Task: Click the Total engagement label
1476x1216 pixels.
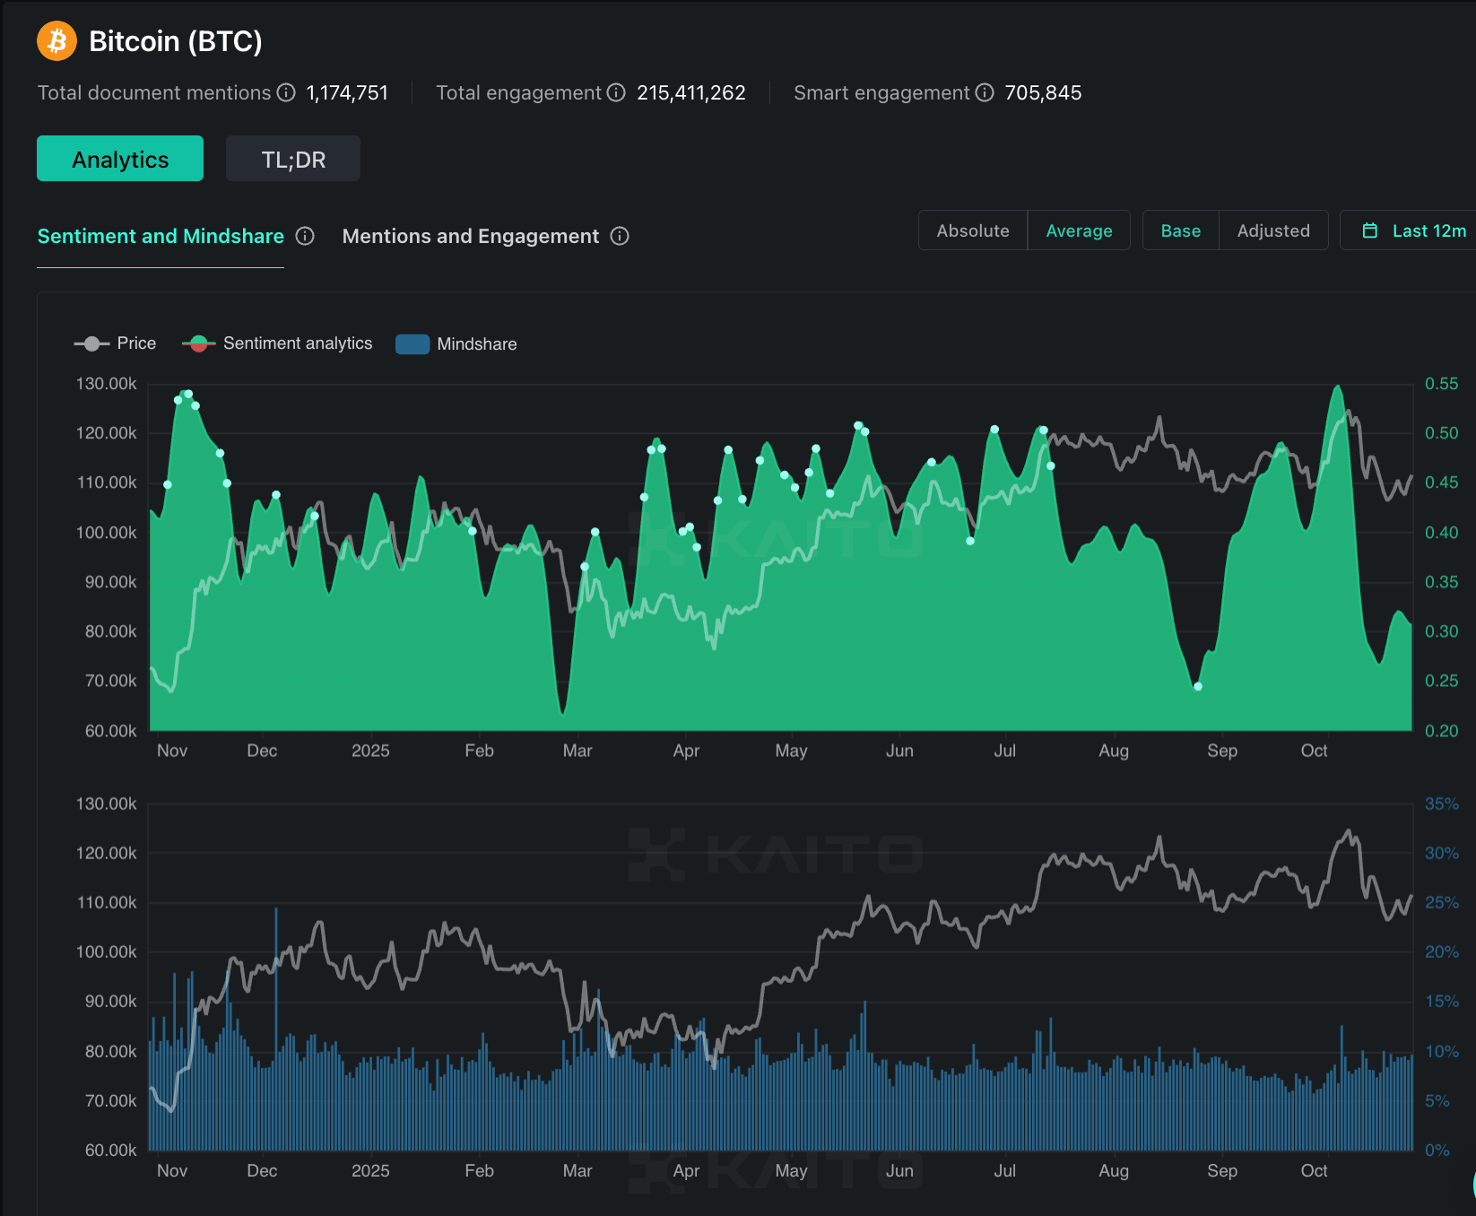Action: (518, 92)
